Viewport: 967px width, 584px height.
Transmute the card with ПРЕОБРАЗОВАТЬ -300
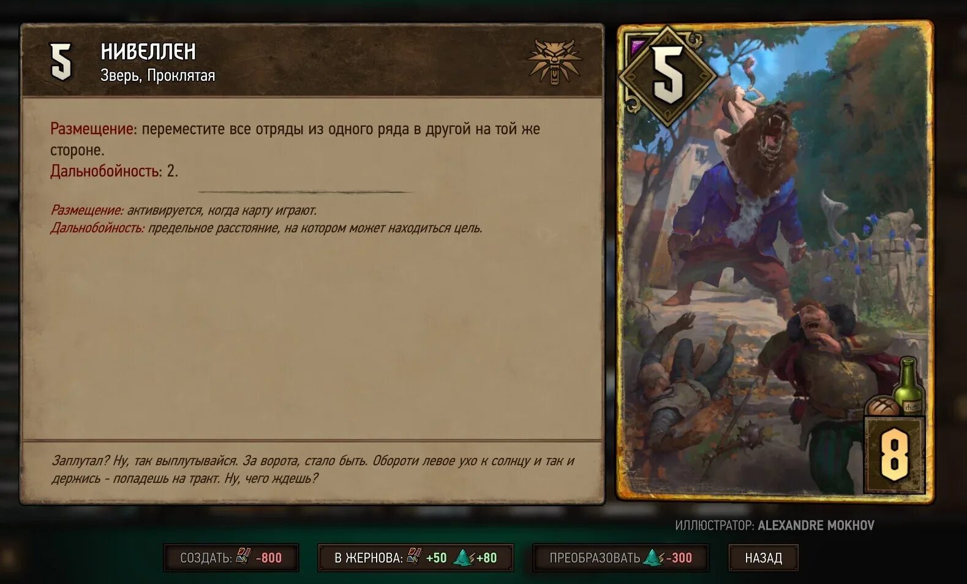coord(620,558)
